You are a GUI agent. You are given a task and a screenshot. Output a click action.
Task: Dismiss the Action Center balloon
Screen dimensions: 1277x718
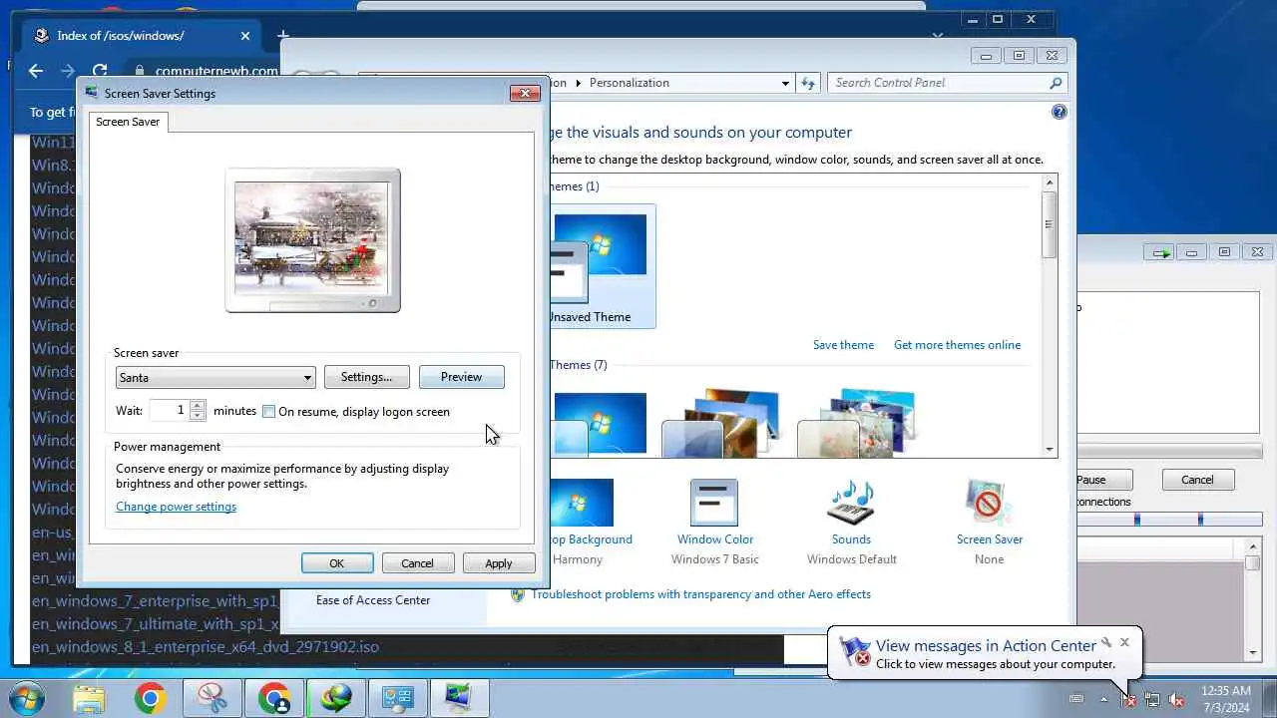(x=1124, y=642)
